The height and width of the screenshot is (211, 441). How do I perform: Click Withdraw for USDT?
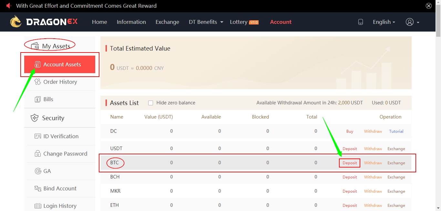click(x=373, y=149)
